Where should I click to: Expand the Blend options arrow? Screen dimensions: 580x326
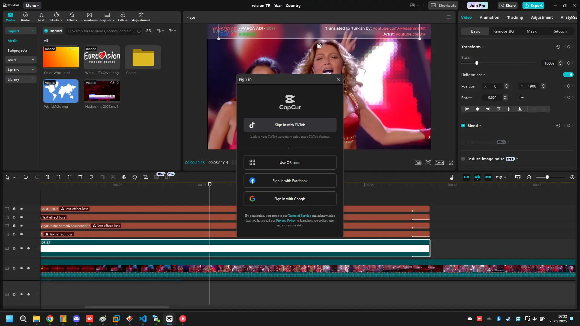coord(480,126)
